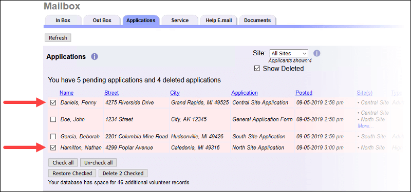
Task: Click the South Site Application cell
Action: [x=259, y=136]
